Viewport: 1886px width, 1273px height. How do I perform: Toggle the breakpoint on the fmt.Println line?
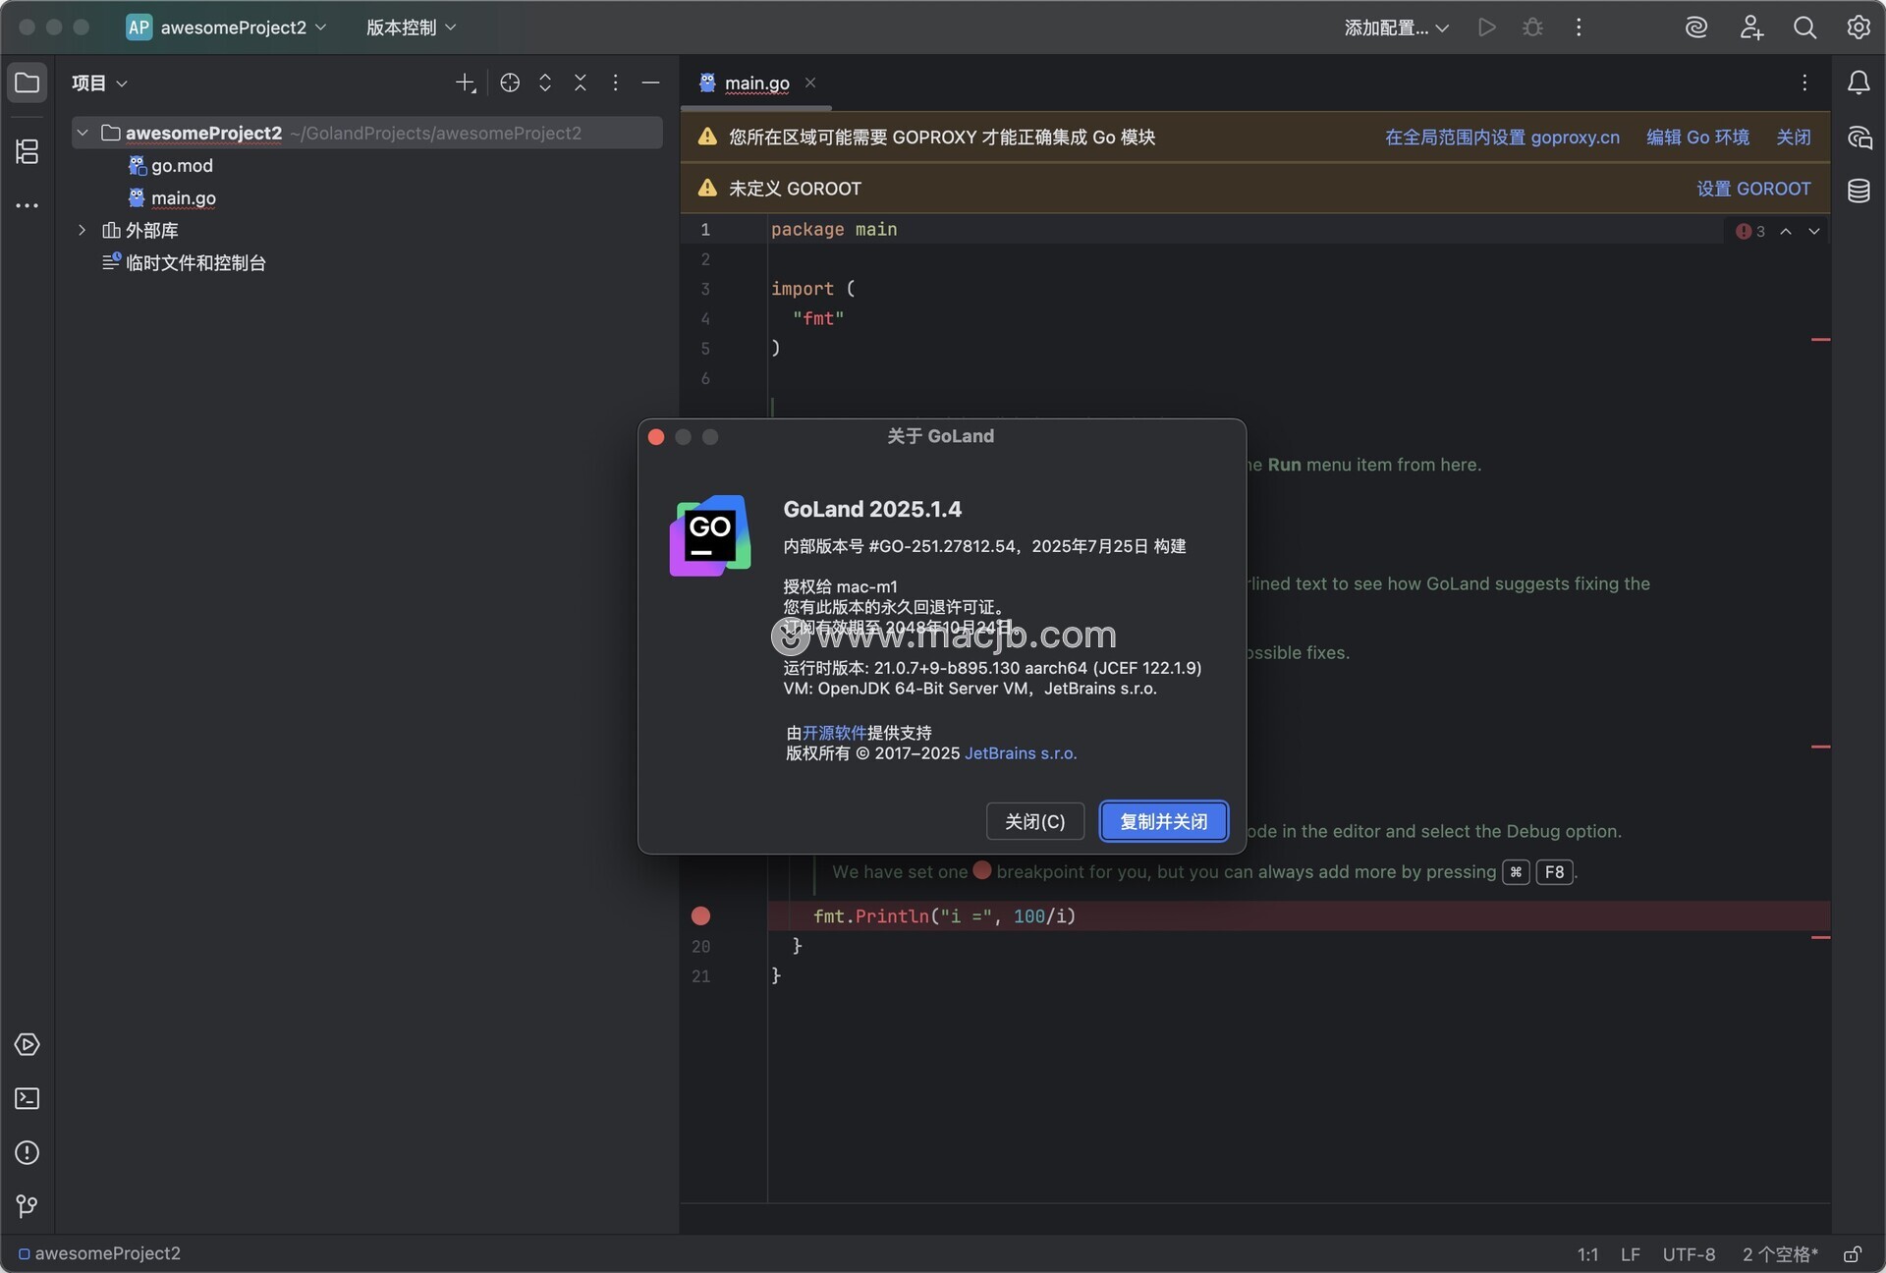700,915
